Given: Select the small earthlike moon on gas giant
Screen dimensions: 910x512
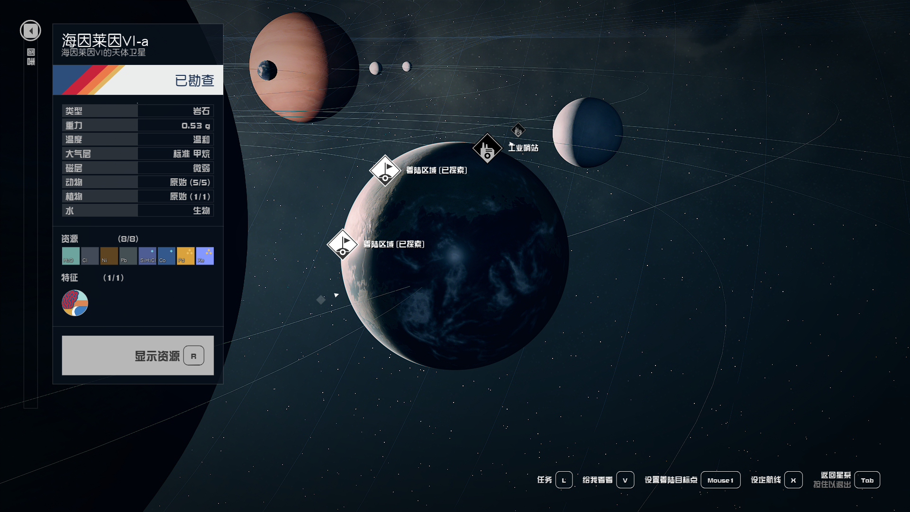Looking at the screenshot, I should coord(267,71).
